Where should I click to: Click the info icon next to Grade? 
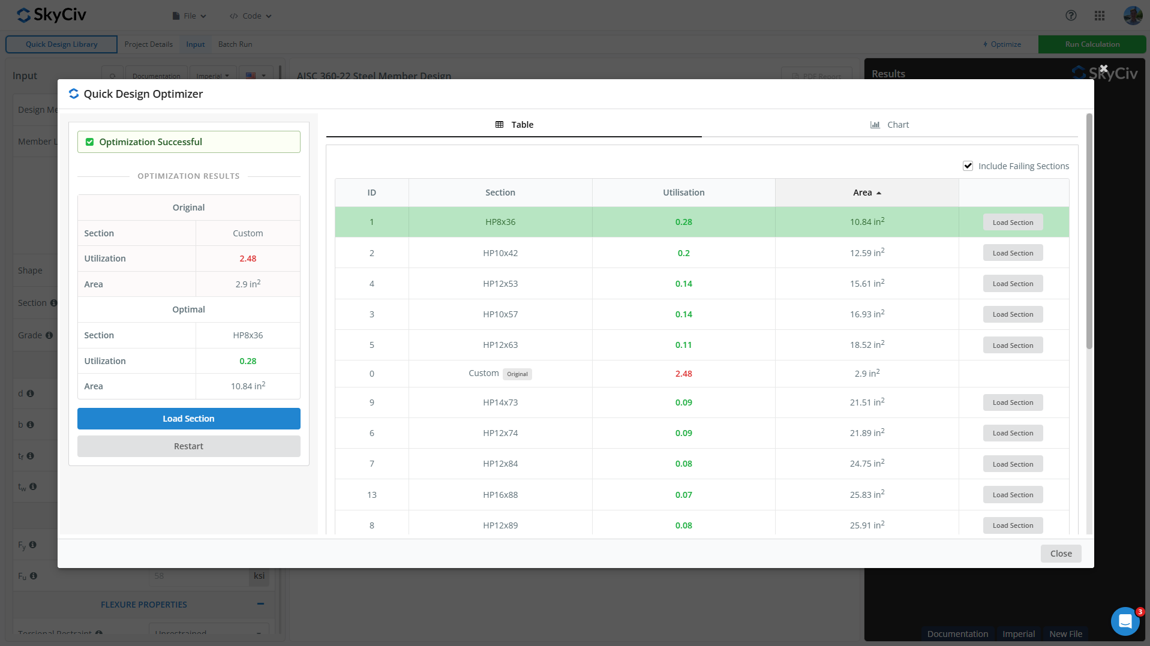[49, 335]
